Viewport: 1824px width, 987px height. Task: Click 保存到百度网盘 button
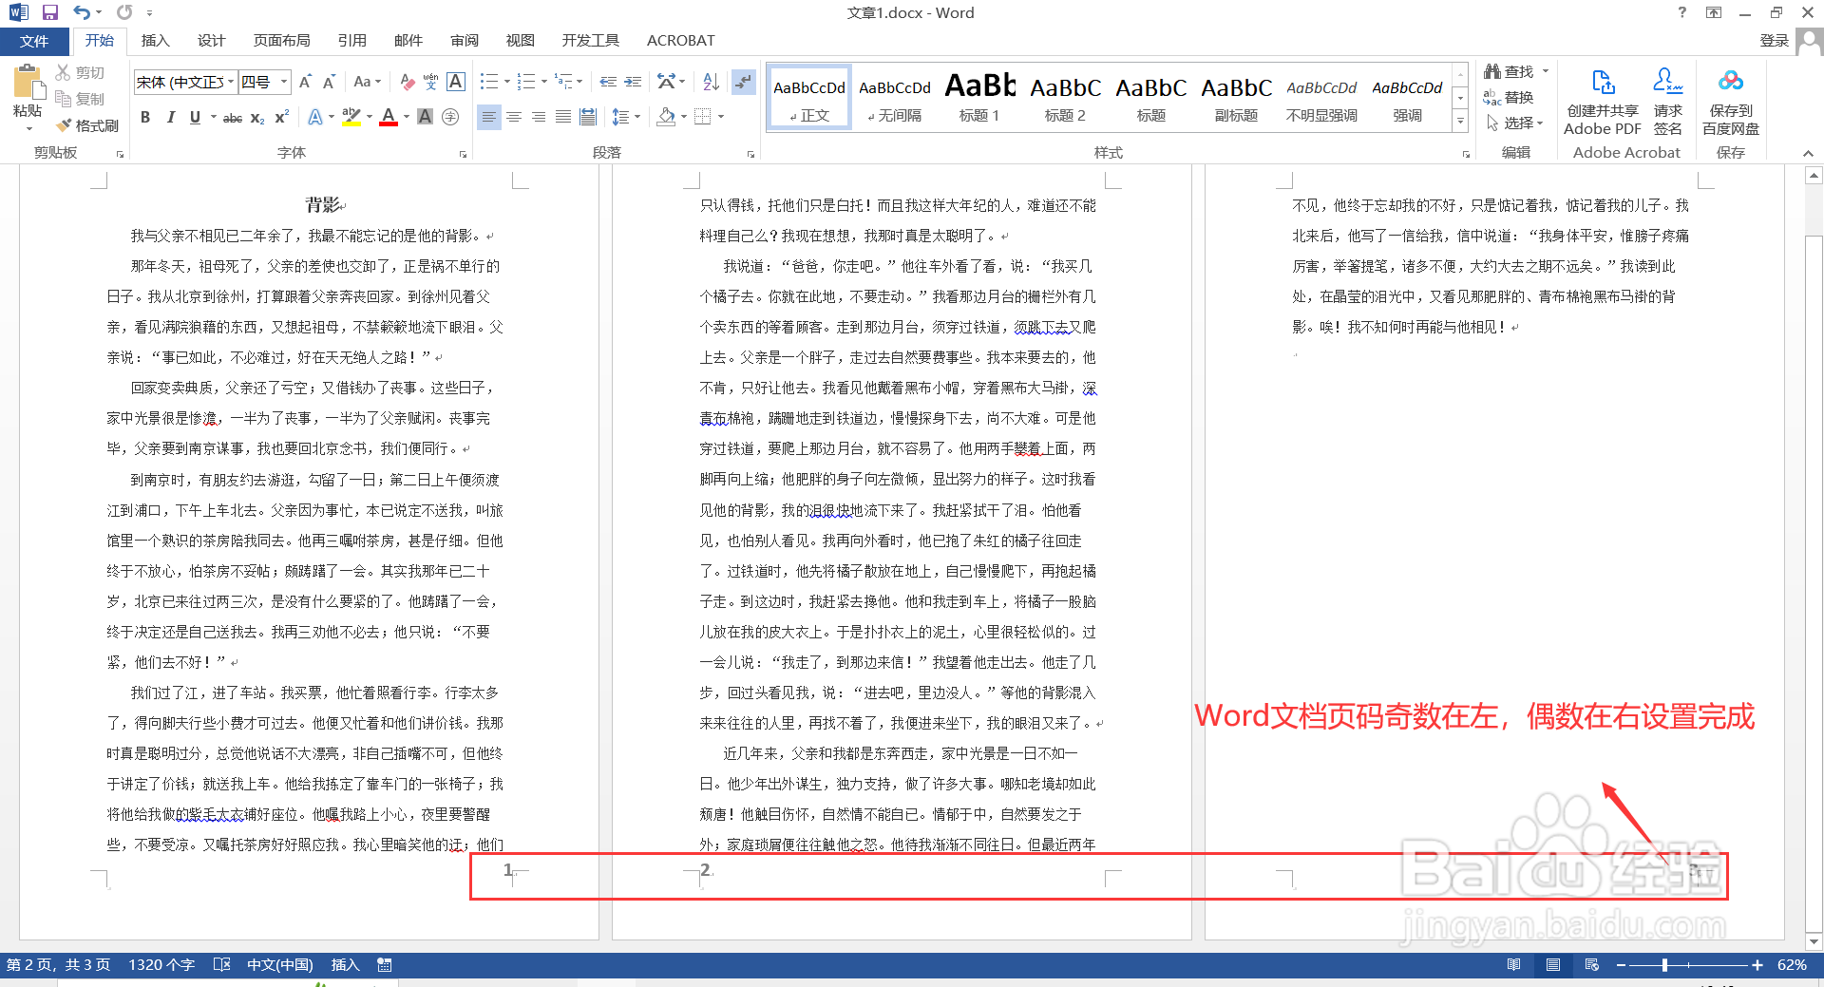coord(1731,102)
